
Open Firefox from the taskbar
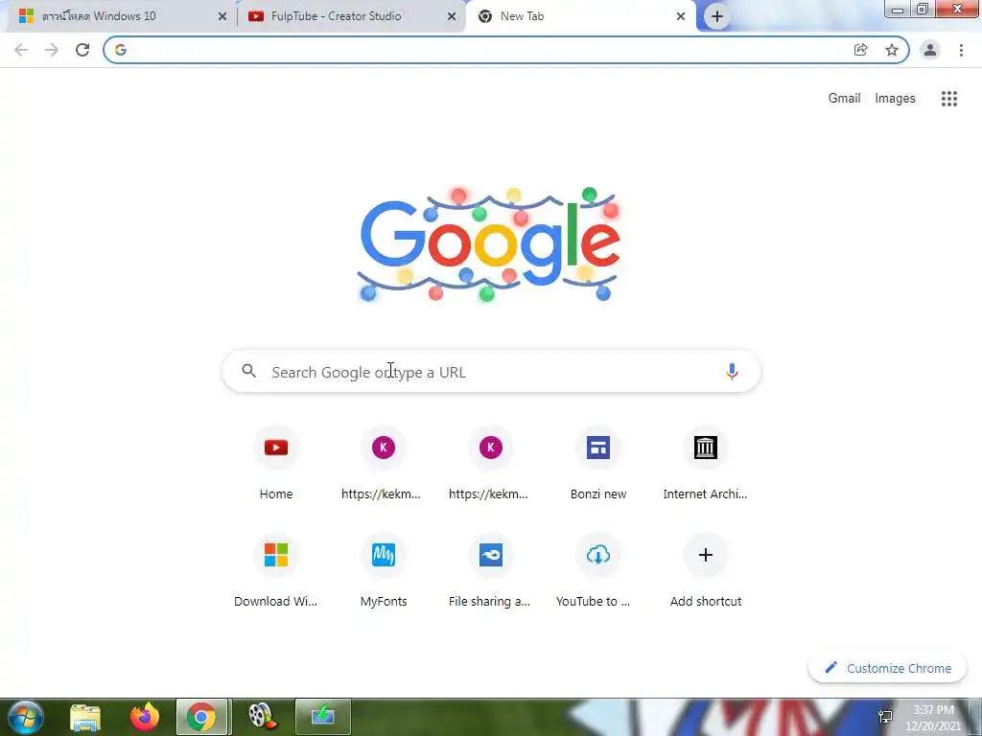click(145, 717)
